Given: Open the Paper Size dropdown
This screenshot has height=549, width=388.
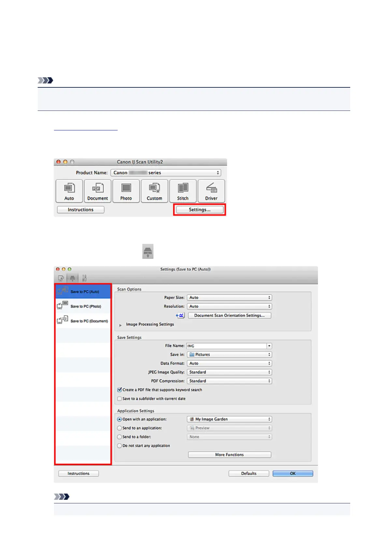Looking at the screenshot, I should pyautogui.click(x=229, y=298).
